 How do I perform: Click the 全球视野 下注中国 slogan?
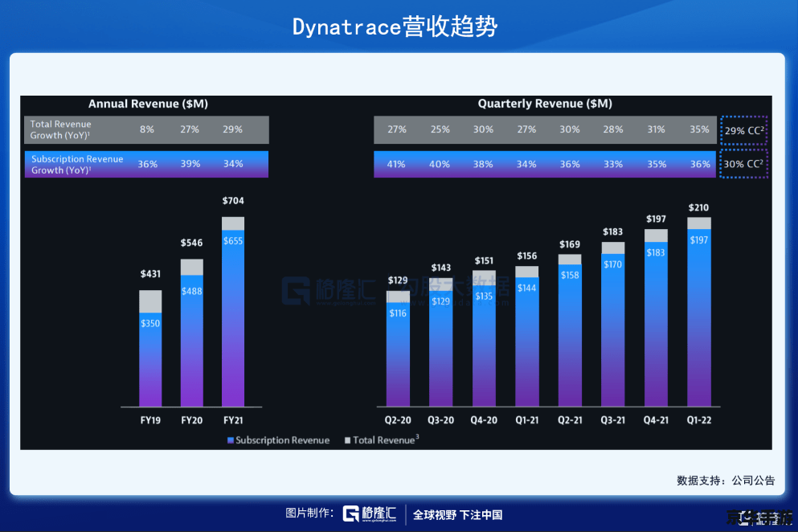tap(457, 514)
